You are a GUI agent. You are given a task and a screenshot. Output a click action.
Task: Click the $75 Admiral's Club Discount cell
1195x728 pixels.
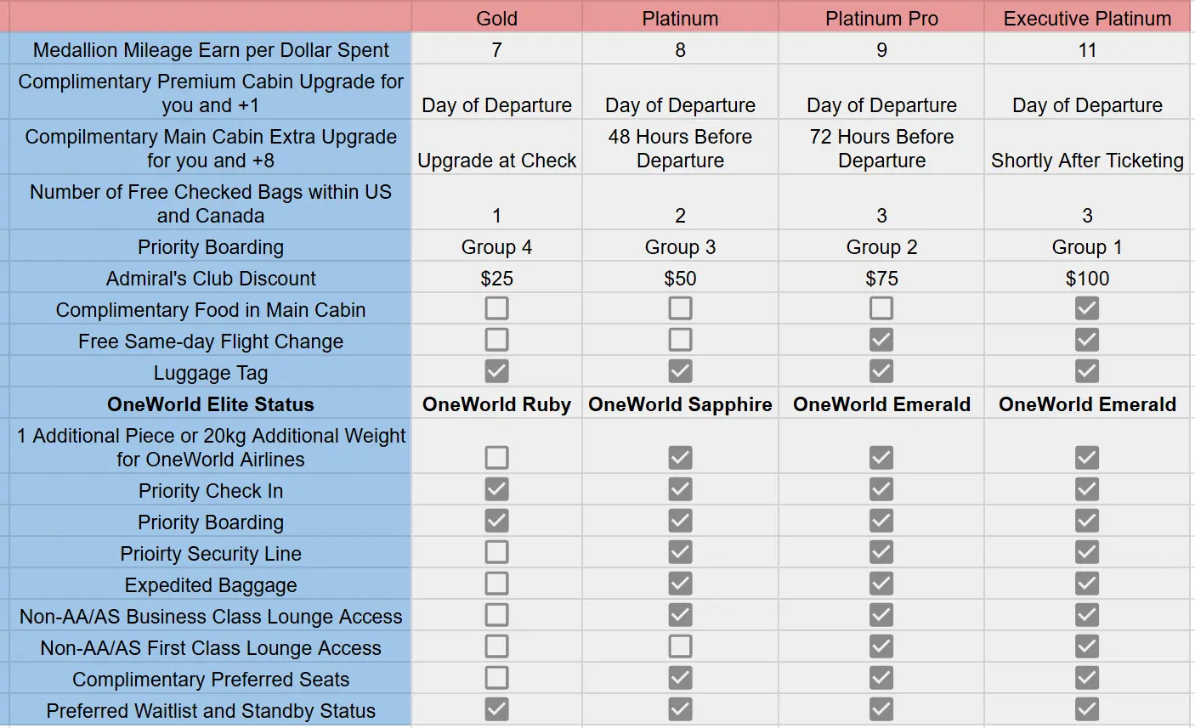(881, 279)
